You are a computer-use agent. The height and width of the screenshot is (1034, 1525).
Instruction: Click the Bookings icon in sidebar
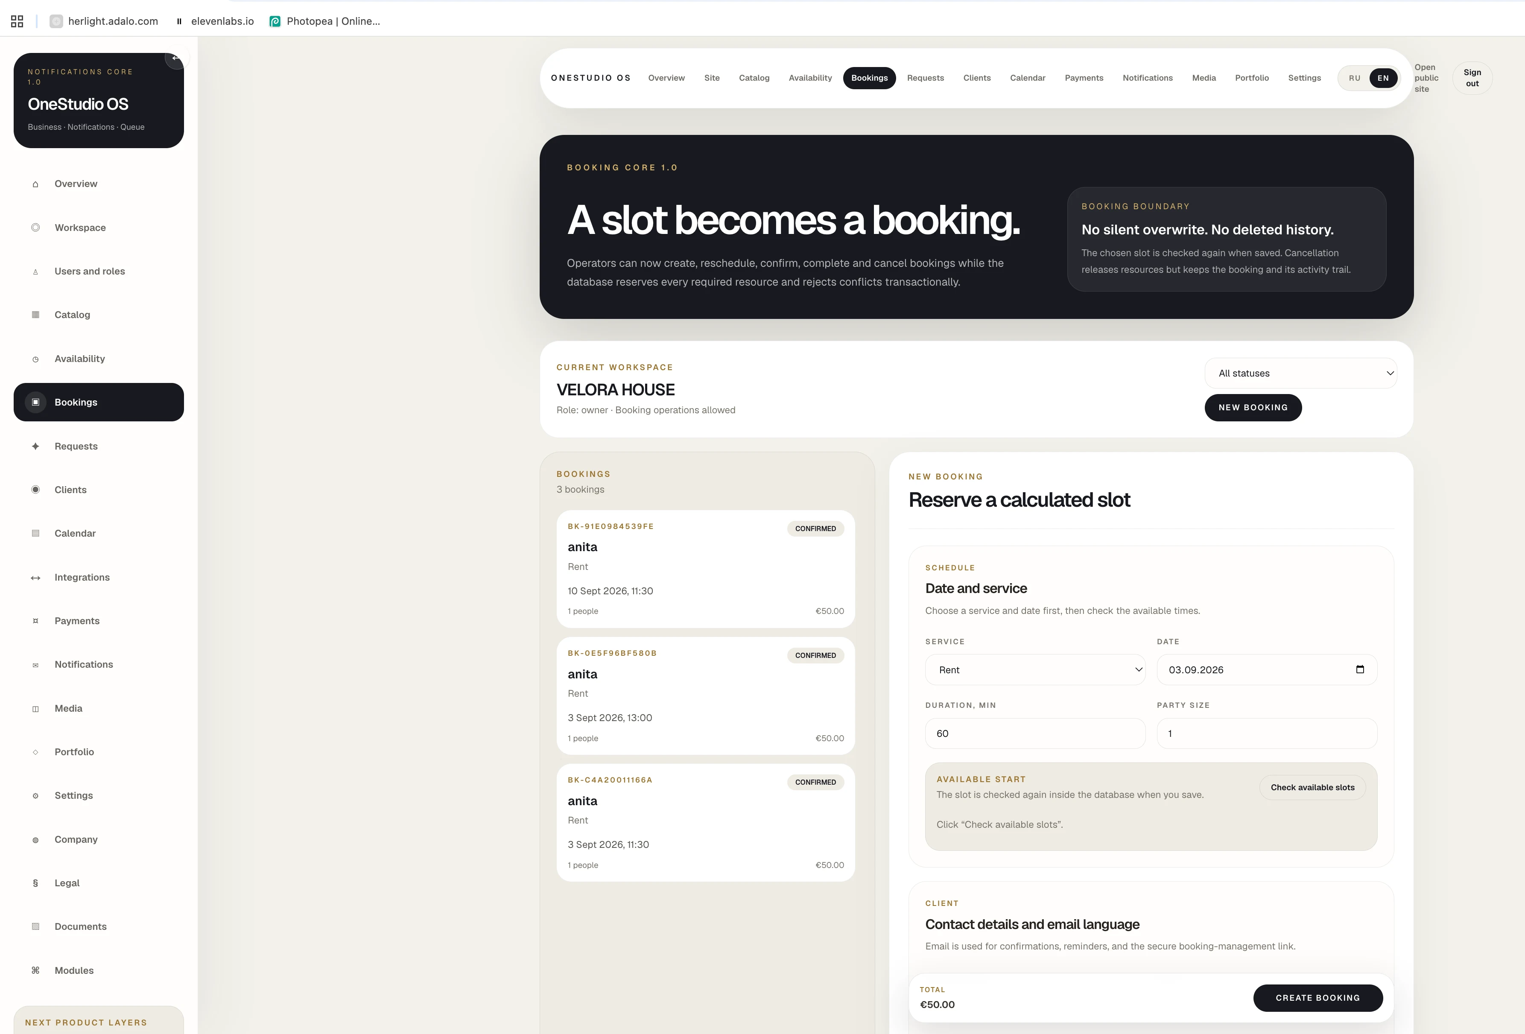[35, 402]
